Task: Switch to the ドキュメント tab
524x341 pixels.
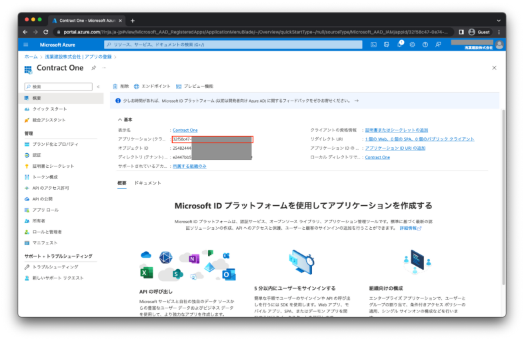Action: (147, 183)
